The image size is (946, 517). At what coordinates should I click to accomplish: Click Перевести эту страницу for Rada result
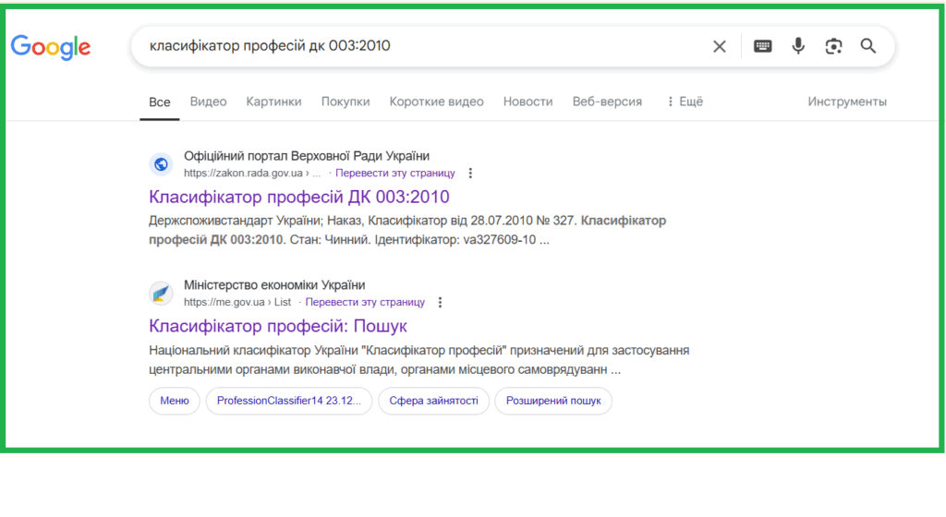point(395,173)
